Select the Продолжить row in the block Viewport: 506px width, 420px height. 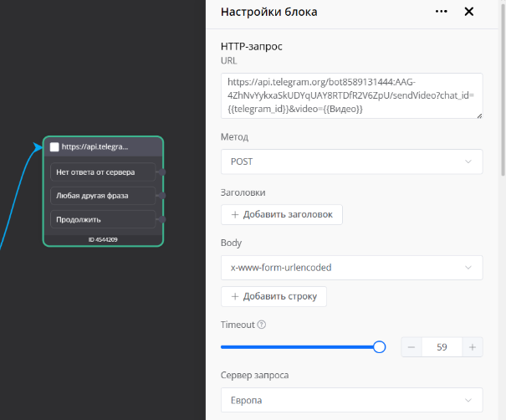pos(102,219)
